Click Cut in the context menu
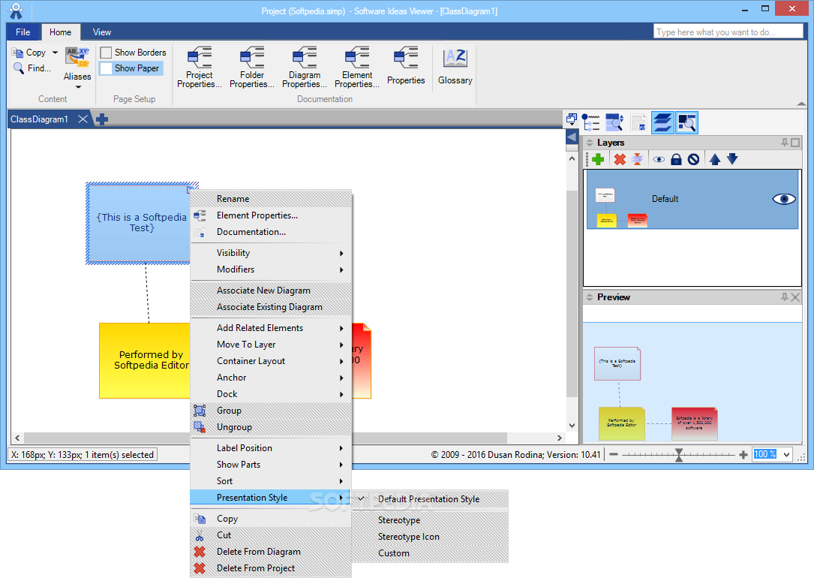 click(x=271, y=535)
